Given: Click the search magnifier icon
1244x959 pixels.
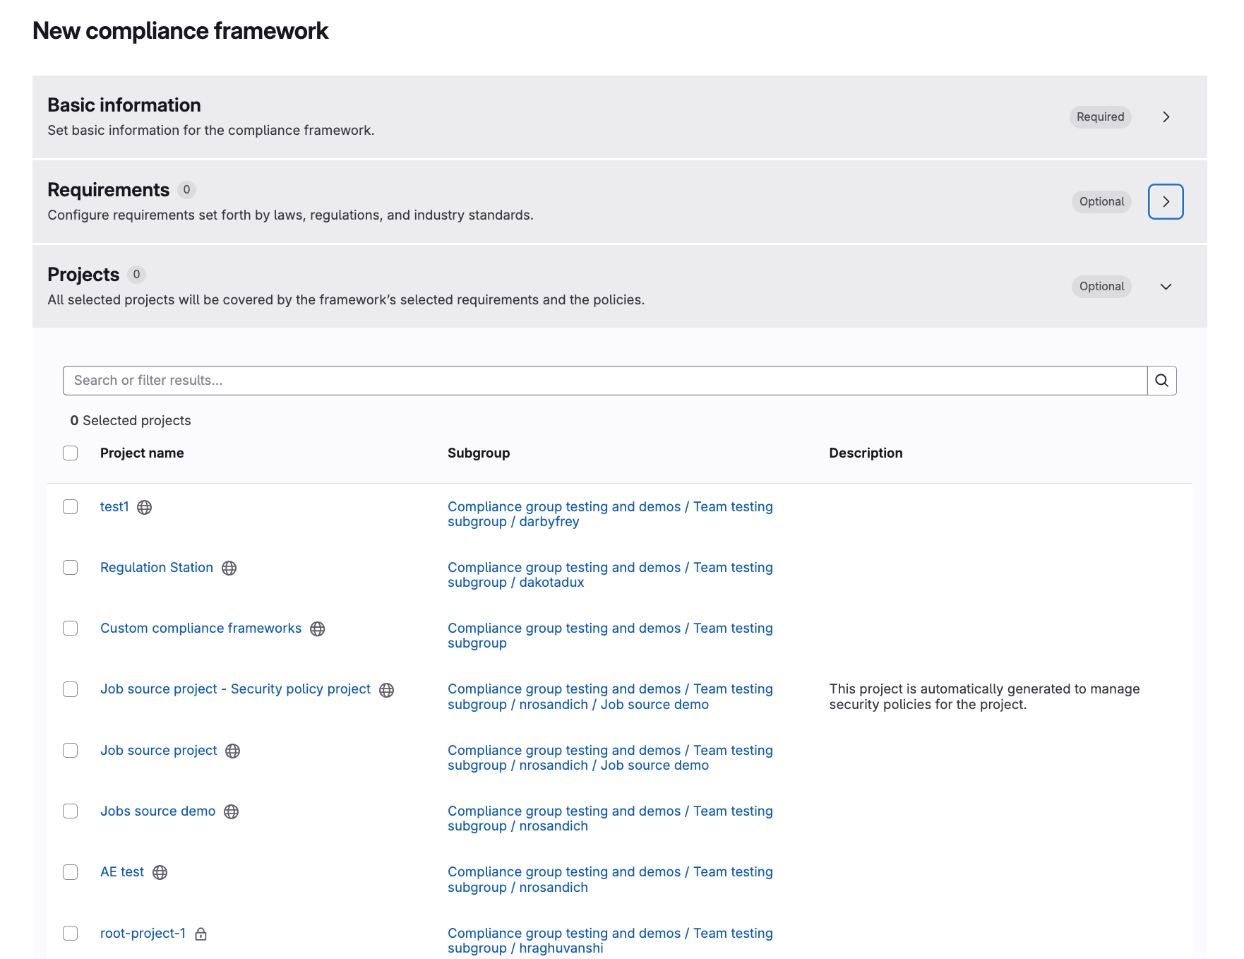Looking at the screenshot, I should [1161, 380].
